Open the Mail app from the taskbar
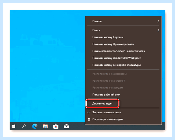This screenshot has width=175, height=140. point(66,126)
